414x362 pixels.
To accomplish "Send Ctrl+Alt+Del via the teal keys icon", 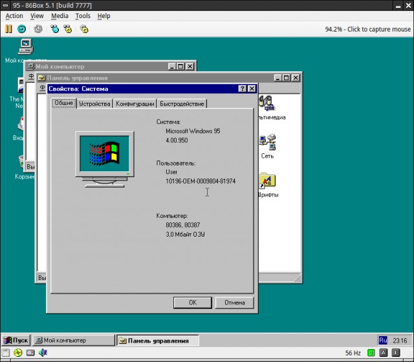I will [54, 28].
